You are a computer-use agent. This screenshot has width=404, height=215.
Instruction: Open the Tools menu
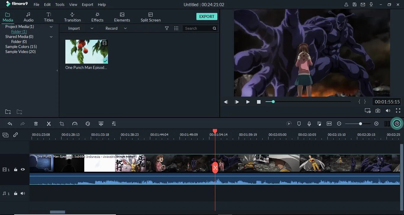60,5
